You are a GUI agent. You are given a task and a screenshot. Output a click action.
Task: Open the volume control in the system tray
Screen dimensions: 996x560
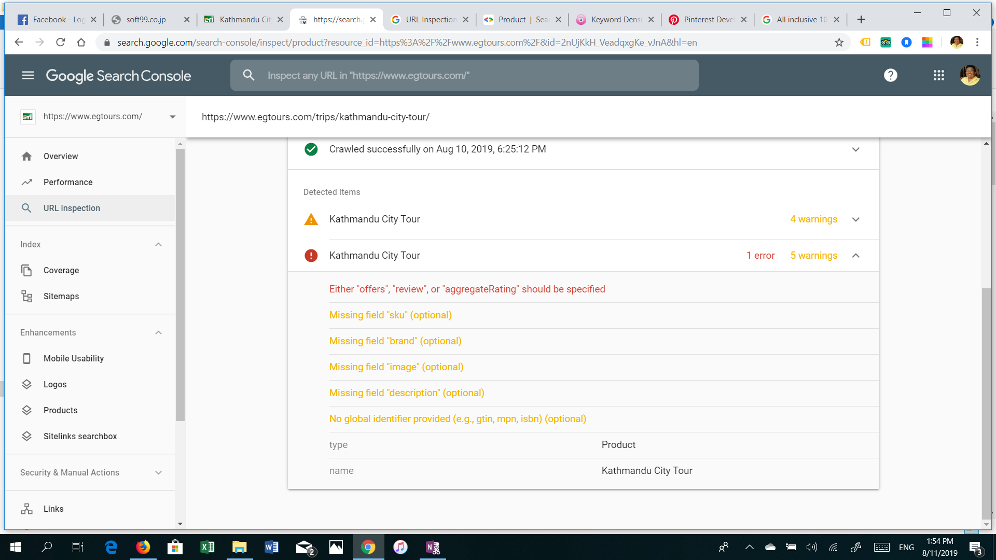point(812,547)
